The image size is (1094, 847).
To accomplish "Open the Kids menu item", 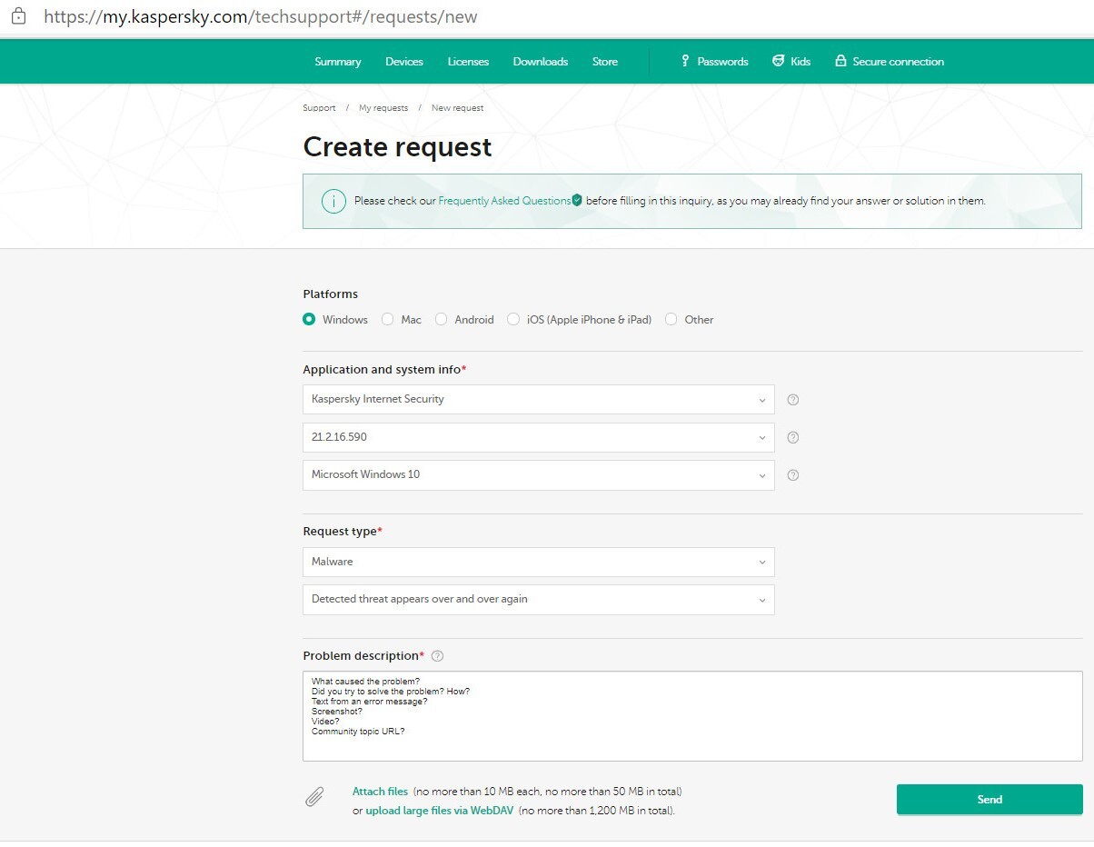I will coord(791,62).
